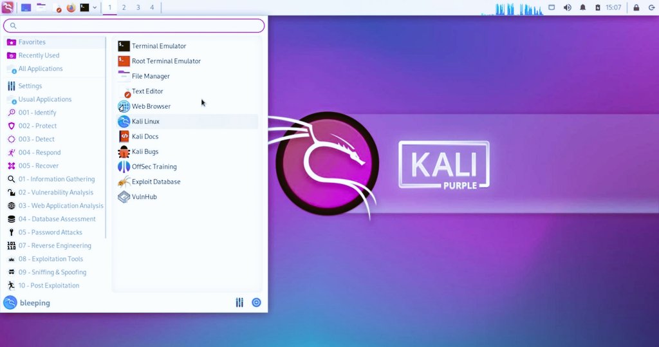Viewport: 659px width, 347px height.
Task: Open Kali Bugs
Action: pyautogui.click(x=187, y=152)
